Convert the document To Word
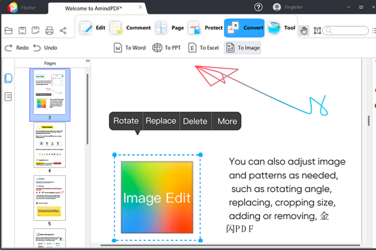376x250 pixels. (130, 48)
